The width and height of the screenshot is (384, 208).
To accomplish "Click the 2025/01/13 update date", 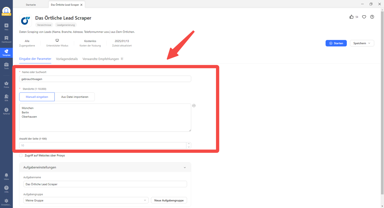I will [x=122, y=41].
